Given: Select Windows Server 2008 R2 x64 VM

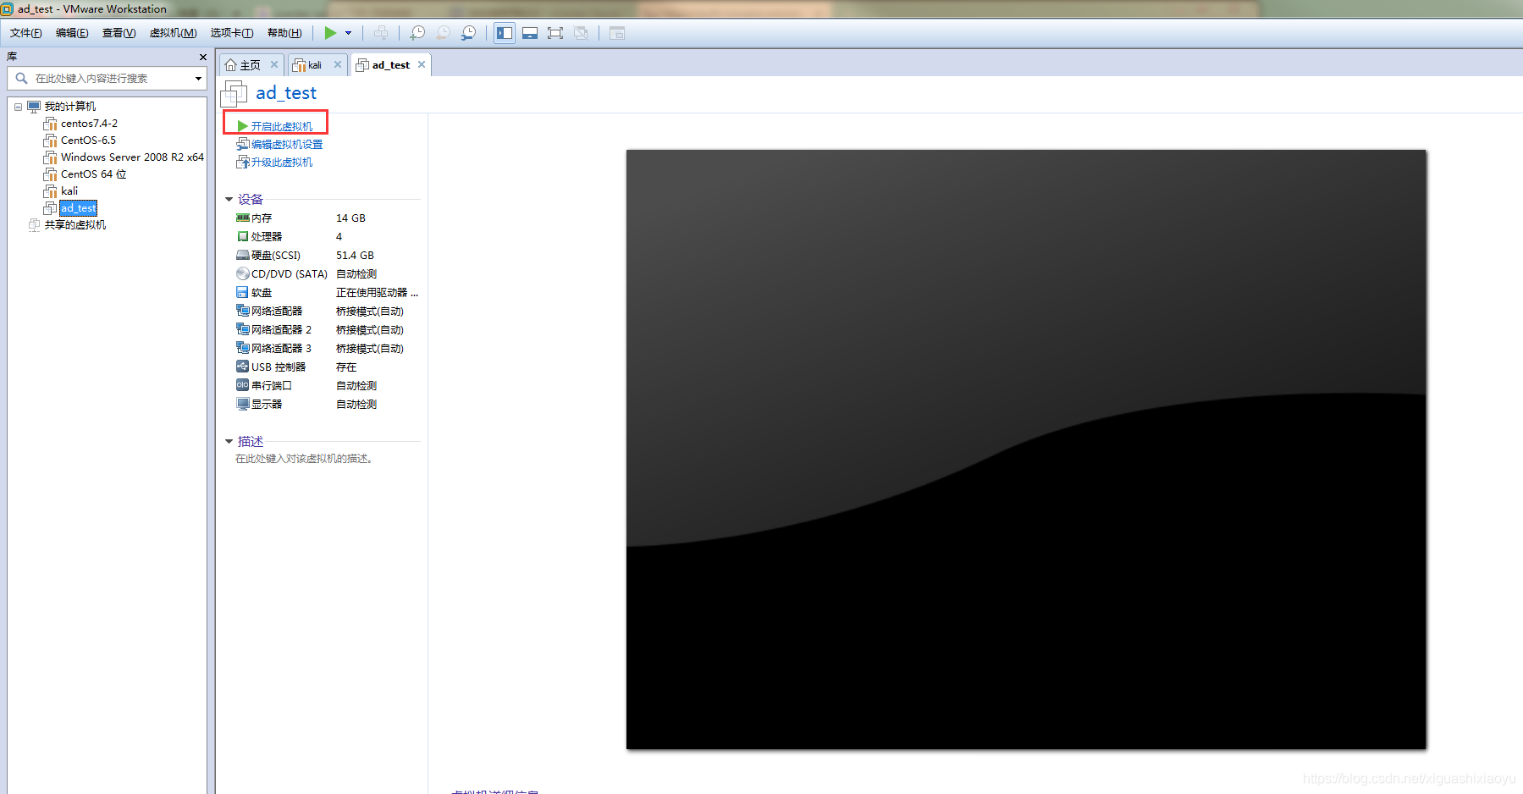Looking at the screenshot, I should tap(132, 157).
